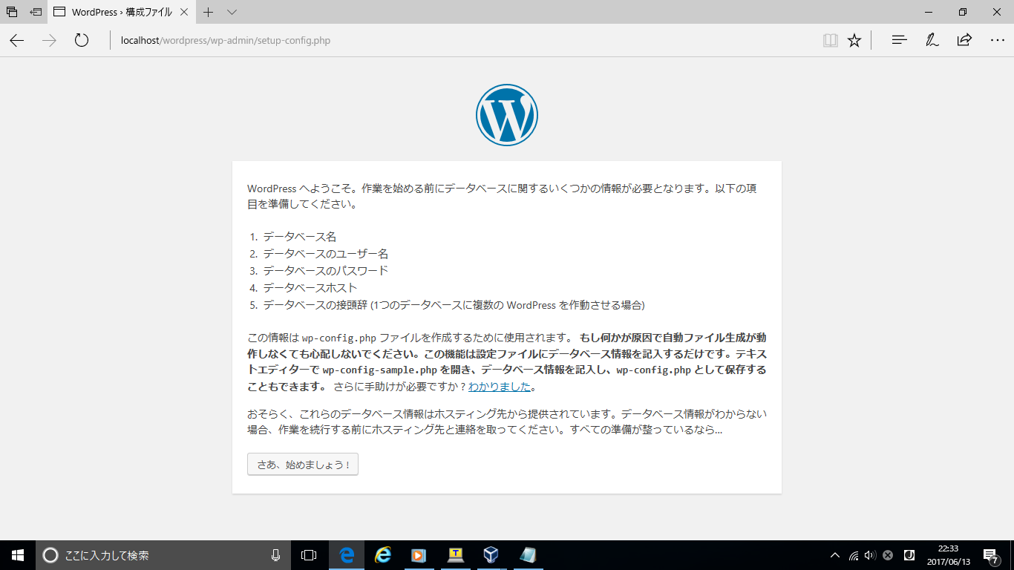1014x570 pixels.
Task: Click the Share icon in the toolbar
Action: click(964, 41)
